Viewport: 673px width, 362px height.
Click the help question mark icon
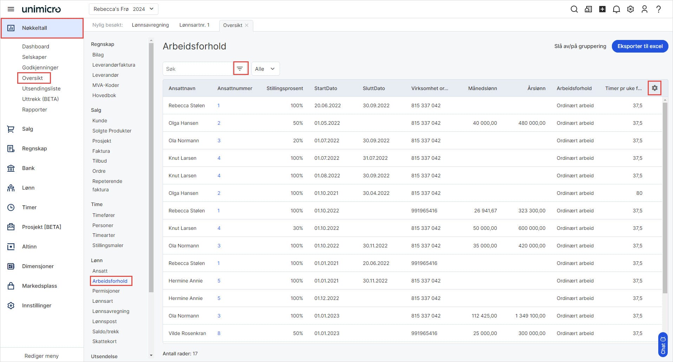[x=658, y=9]
